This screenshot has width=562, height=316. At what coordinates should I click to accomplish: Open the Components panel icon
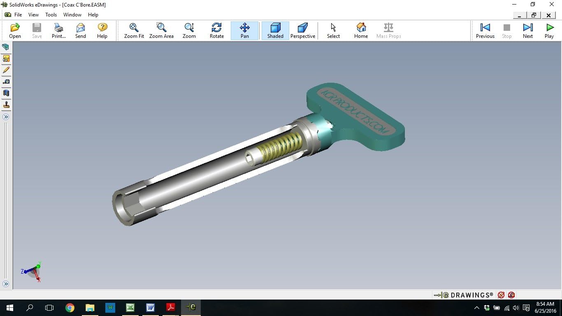6,47
